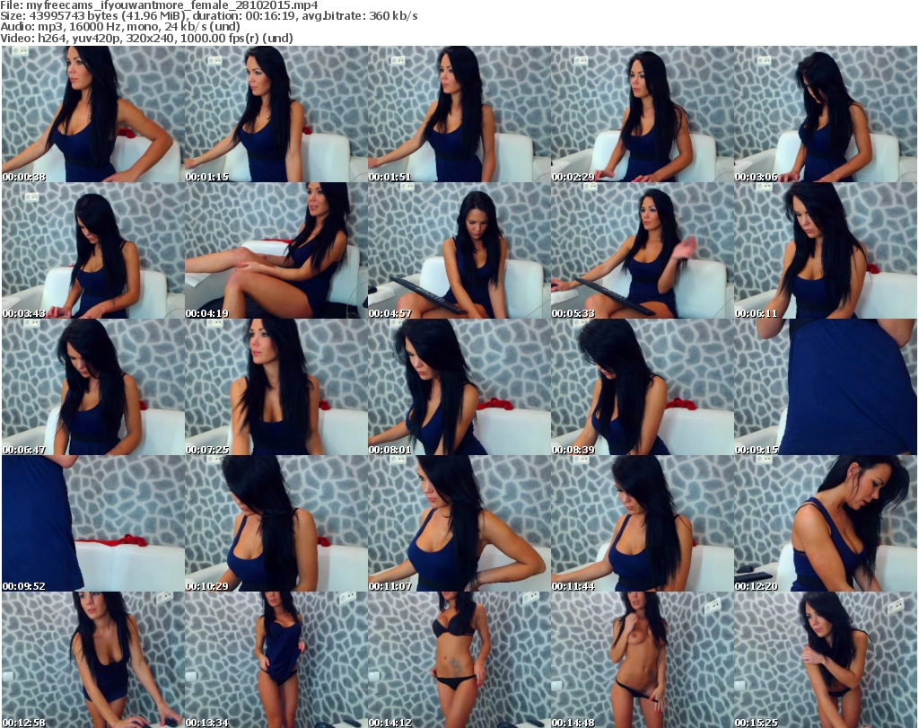Open the thumbnail stamped 00:11:07
This screenshot has height=728, width=919.
(459, 522)
